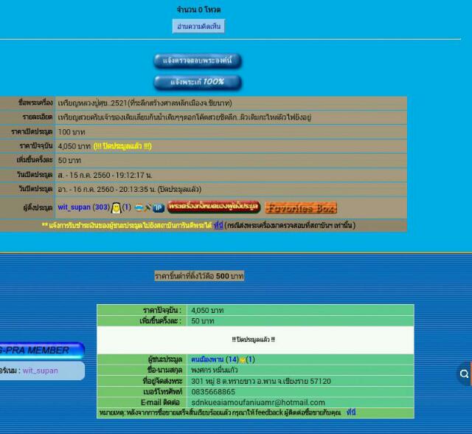This screenshot has height=434, width=472.
Task: Click the penguin badge icon beside wit_supan
Action: (x=116, y=208)
